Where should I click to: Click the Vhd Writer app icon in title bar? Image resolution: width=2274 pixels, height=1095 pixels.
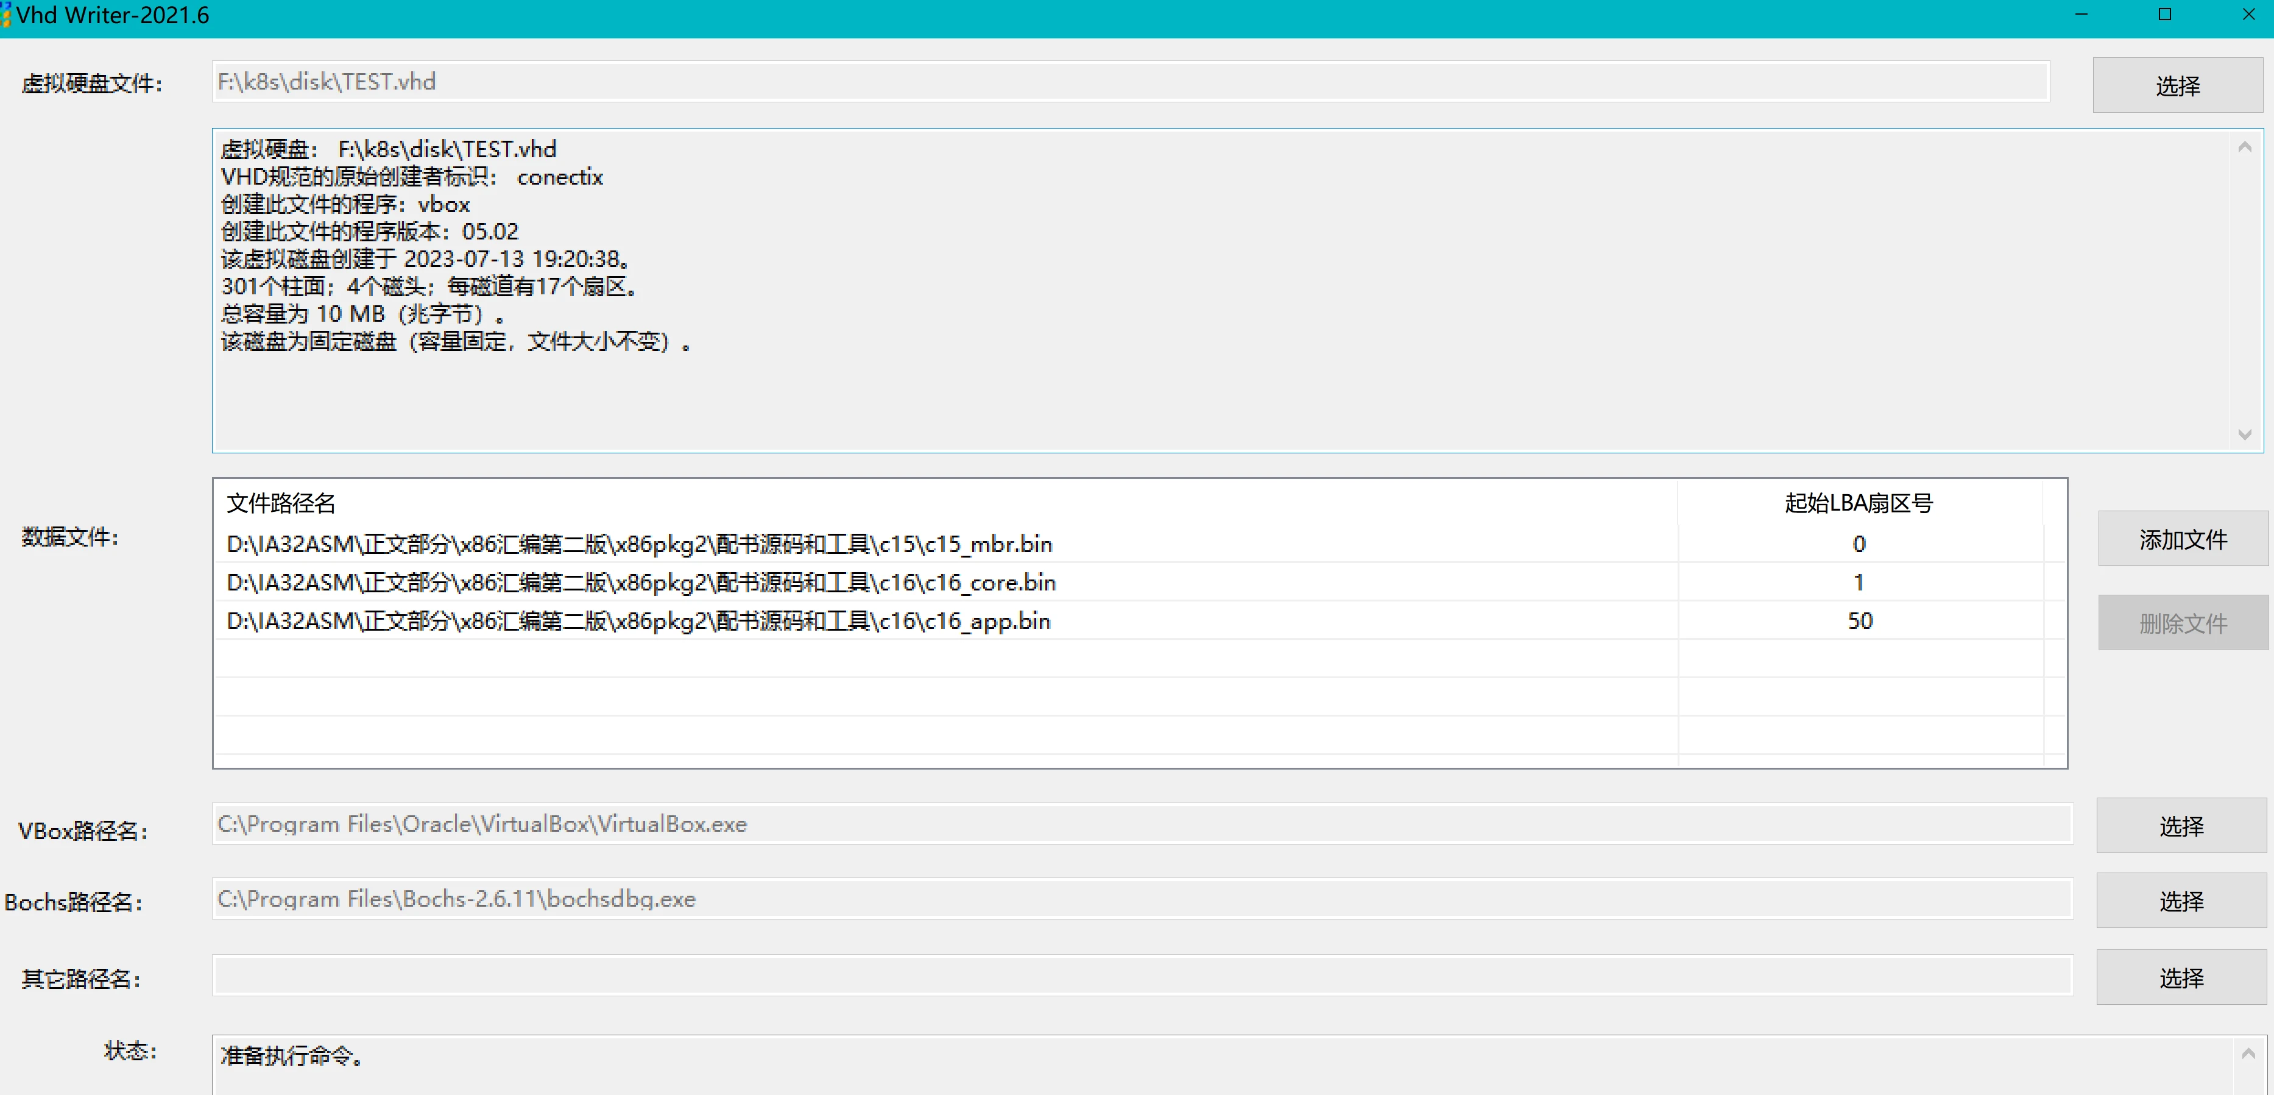(5, 15)
